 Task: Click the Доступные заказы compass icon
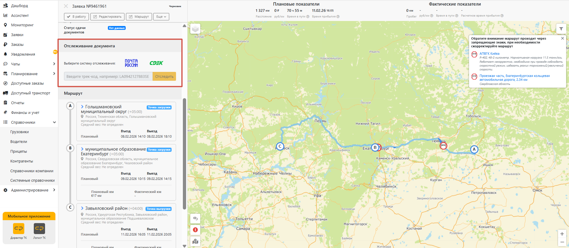(5, 83)
